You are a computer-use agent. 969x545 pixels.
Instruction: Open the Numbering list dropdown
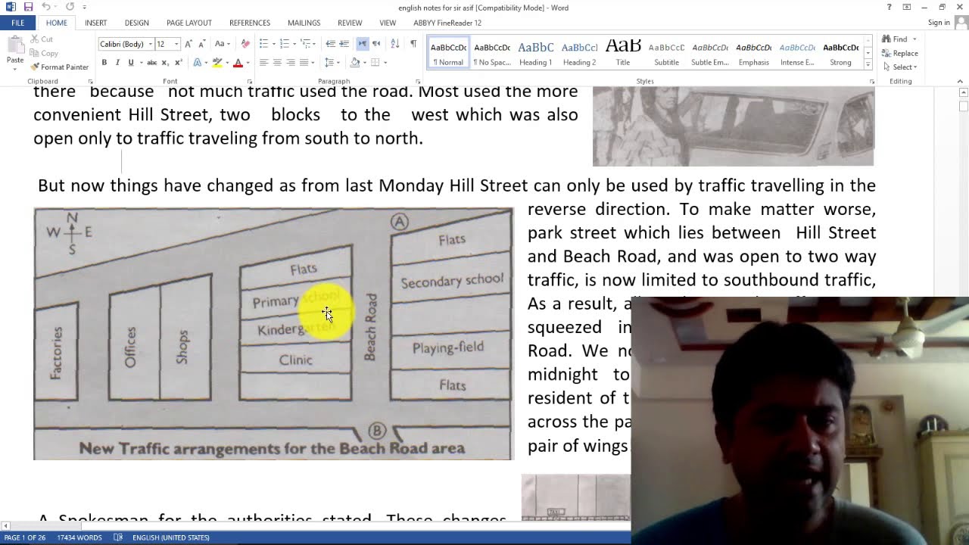(293, 44)
